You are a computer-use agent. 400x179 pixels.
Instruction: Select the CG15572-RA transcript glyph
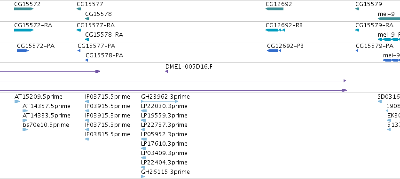[x=24, y=30]
